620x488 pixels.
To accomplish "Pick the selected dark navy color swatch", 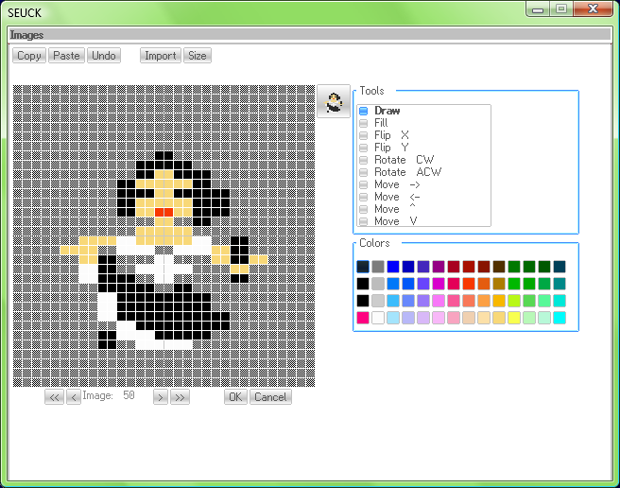I will point(363,267).
